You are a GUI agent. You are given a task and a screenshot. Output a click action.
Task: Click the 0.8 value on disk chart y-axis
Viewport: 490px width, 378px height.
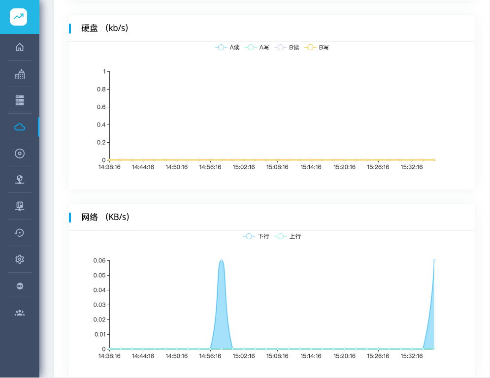pyautogui.click(x=101, y=90)
